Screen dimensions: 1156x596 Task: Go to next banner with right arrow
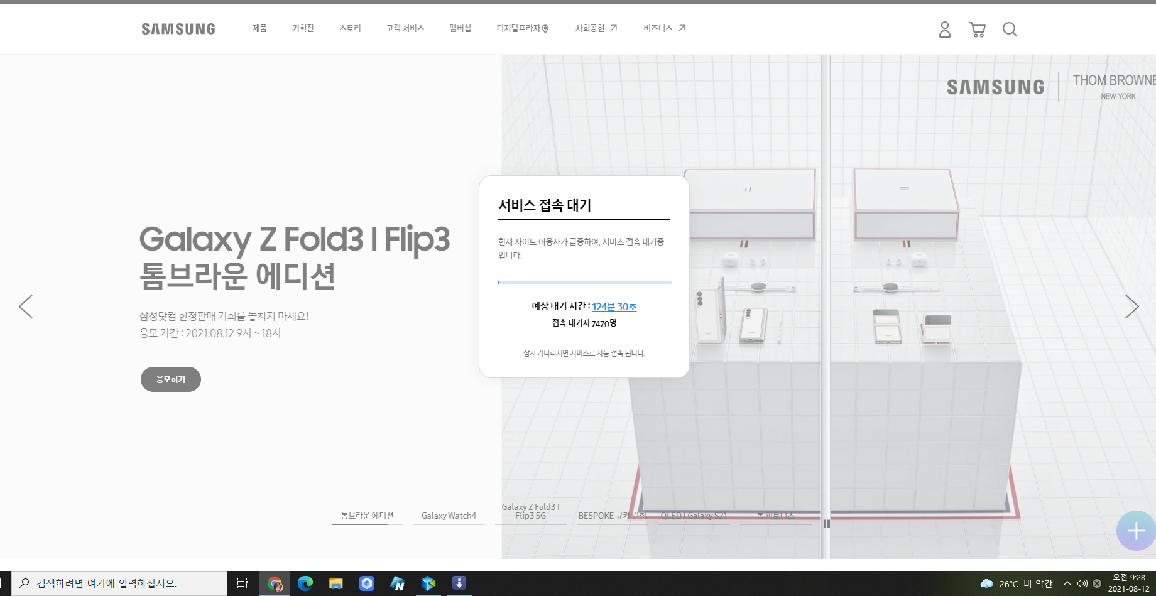tap(1131, 306)
